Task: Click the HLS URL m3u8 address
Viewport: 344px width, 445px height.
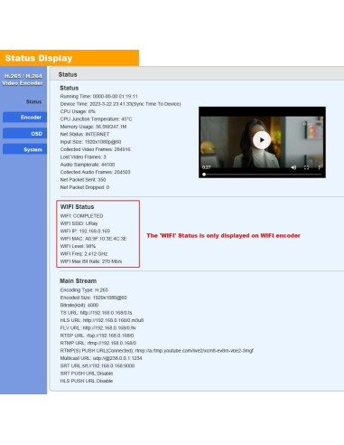Action: (113, 320)
